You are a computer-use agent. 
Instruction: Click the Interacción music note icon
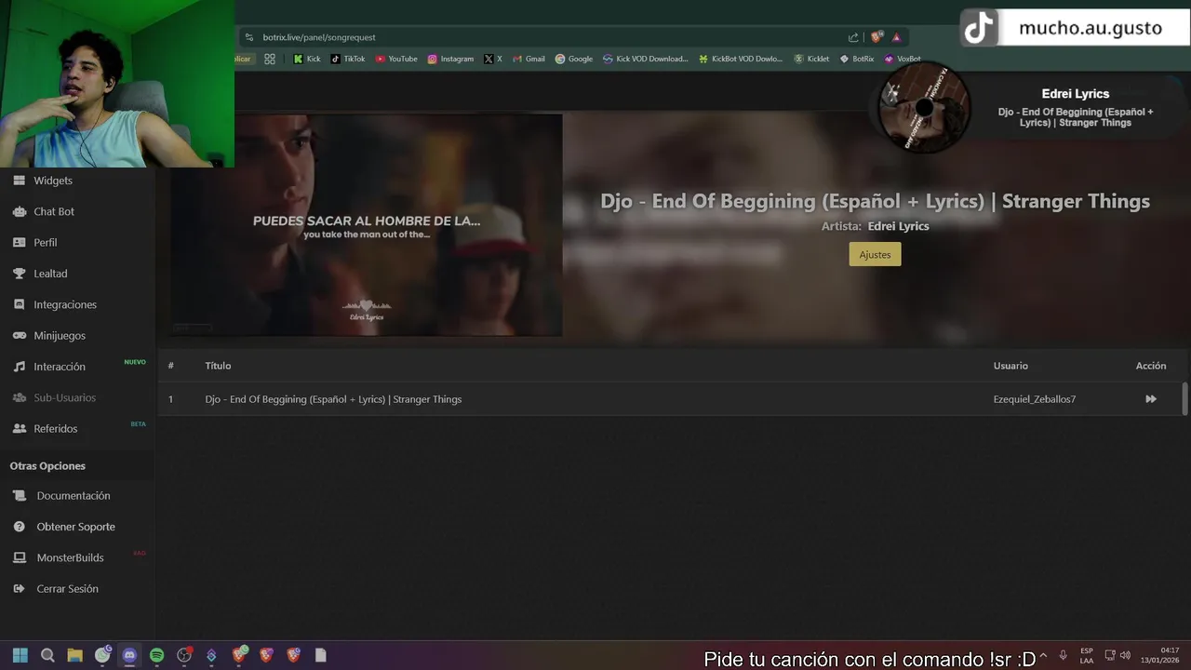click(19, 367)
